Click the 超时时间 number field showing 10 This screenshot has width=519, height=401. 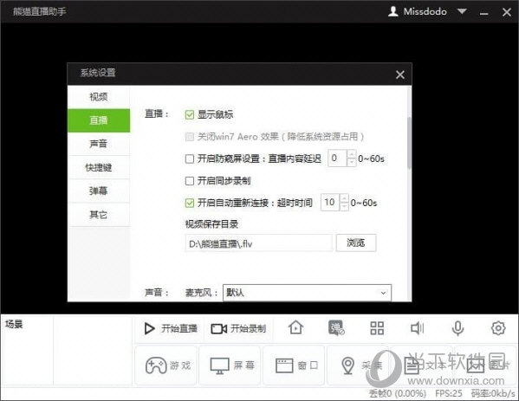[x=330, y=202]
